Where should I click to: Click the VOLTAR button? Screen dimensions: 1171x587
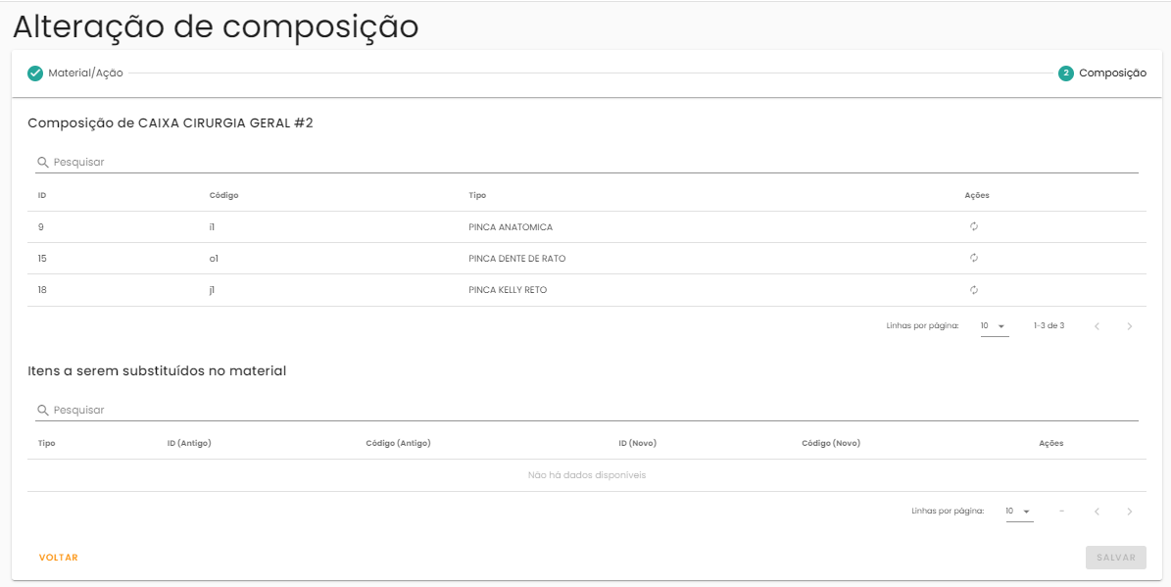point(59,558)
